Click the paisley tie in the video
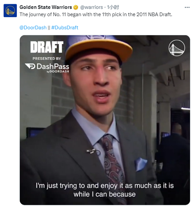The height and width of the screenshot is (206, 193). (x=112, y=164)
